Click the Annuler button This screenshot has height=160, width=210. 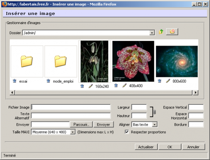pyautogui.click(x=194, y=147)
